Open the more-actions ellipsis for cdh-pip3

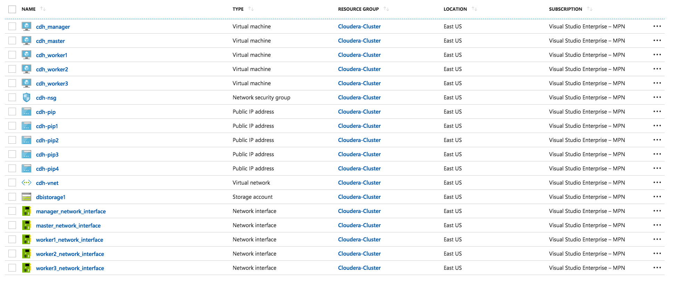coord(657,154)
